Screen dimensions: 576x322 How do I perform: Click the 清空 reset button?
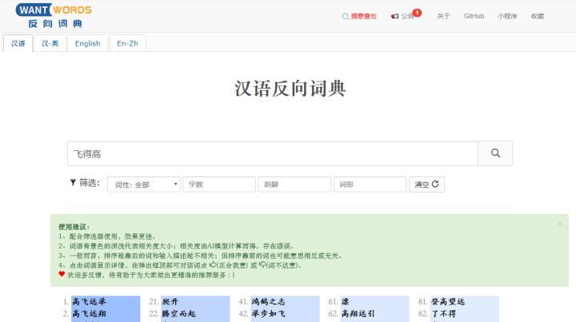click(426, 185)
